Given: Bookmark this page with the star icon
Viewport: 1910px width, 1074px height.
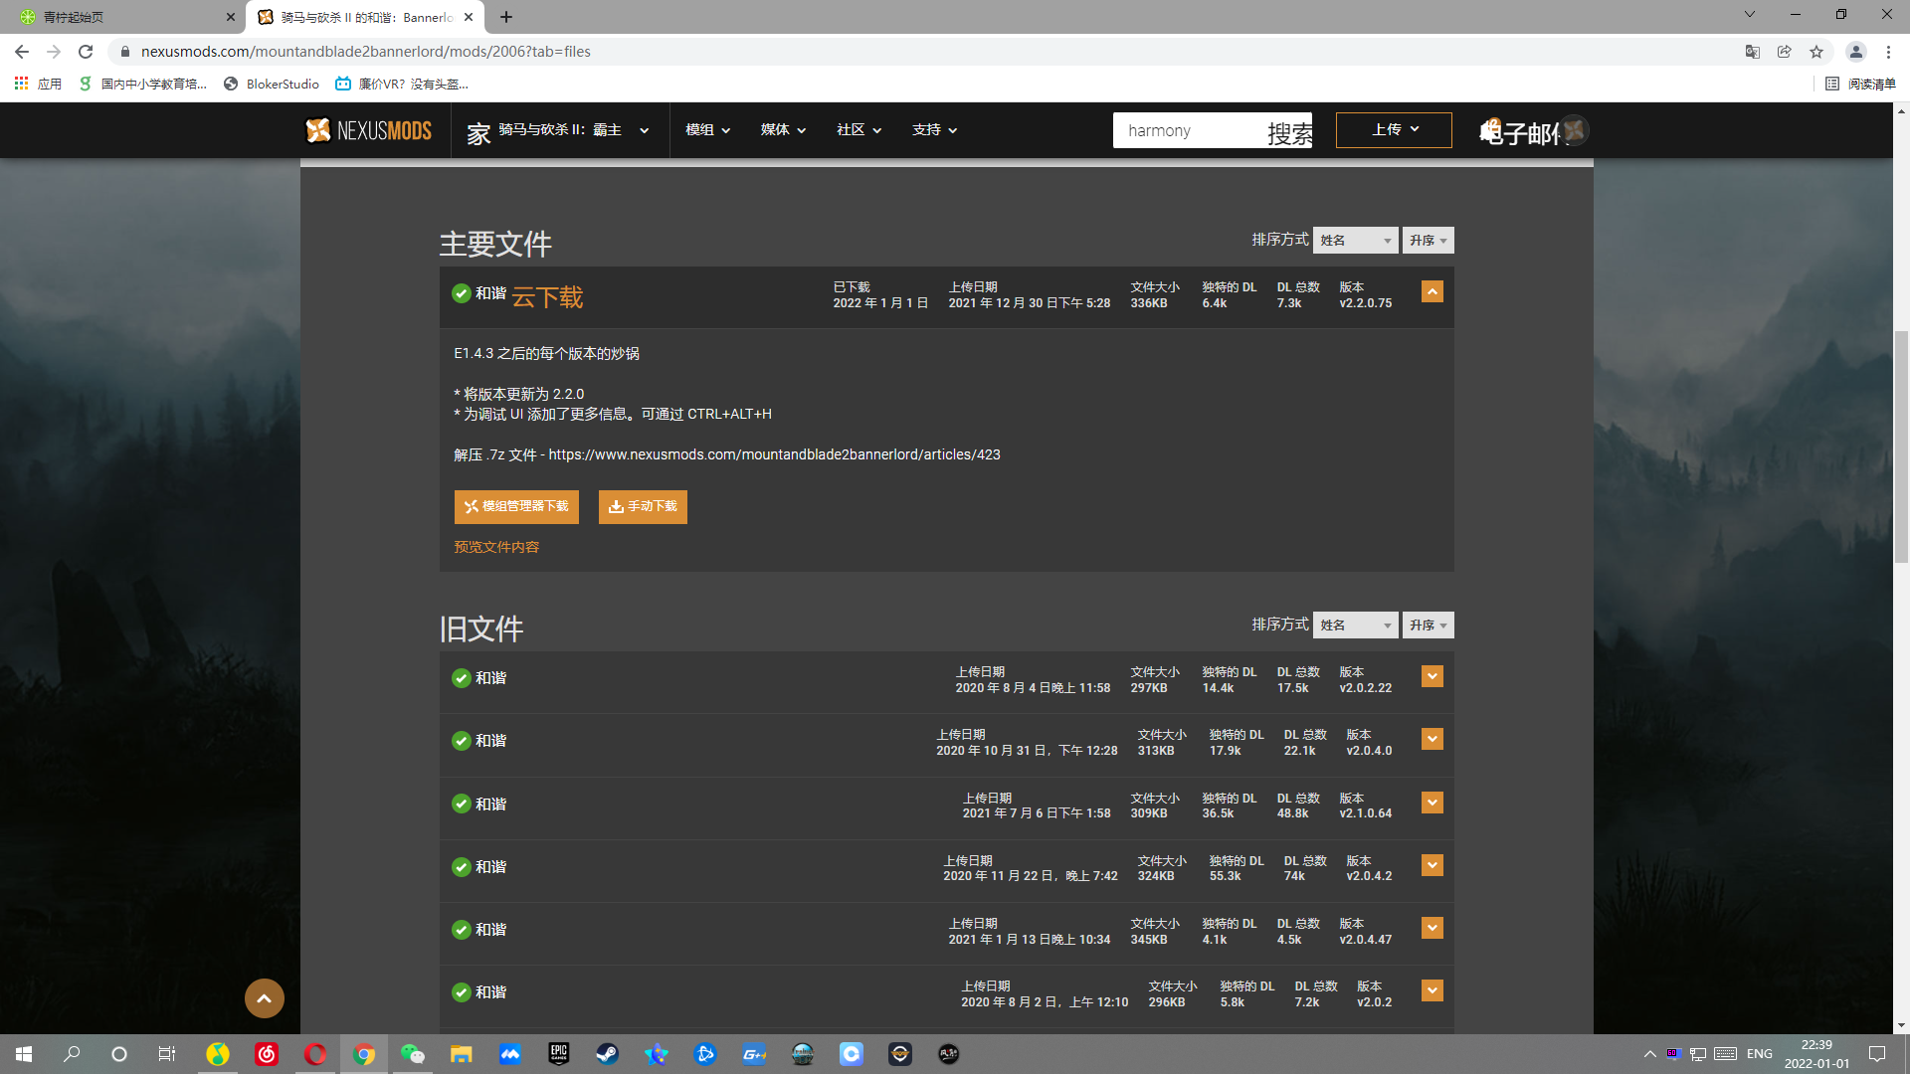Looking at the screenshot, I should 1816,52.
